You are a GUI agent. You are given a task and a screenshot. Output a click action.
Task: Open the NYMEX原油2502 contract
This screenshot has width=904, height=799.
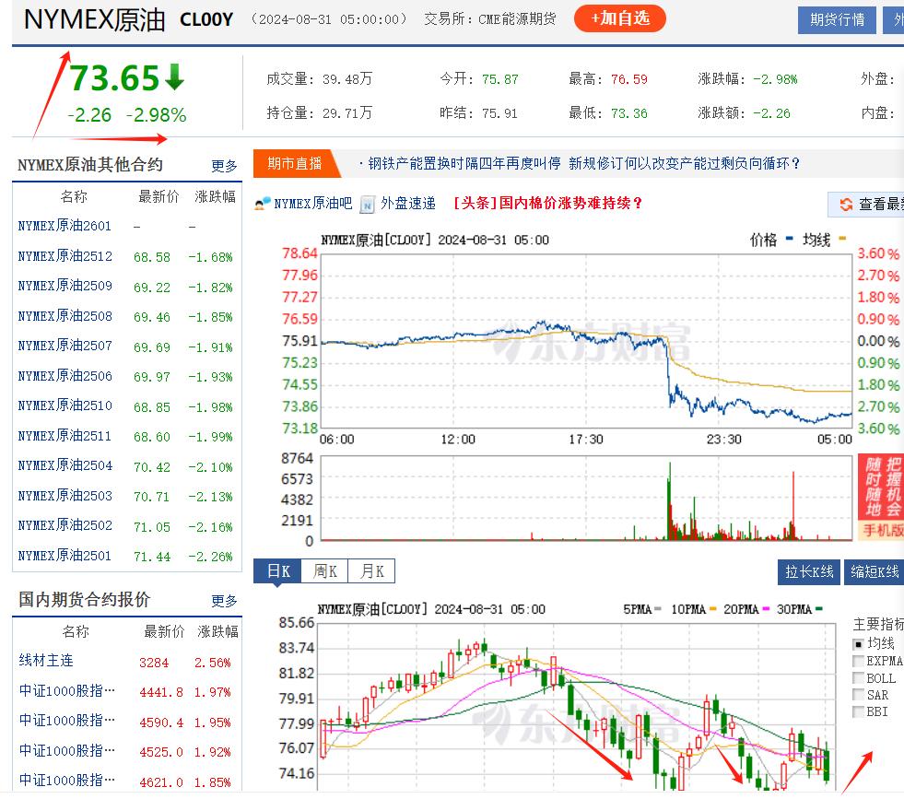(65, 525)
